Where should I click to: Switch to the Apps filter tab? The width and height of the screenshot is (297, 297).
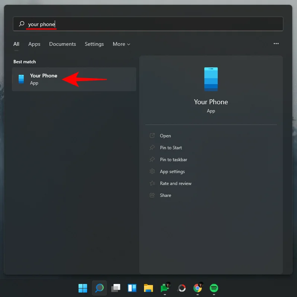pos(34,44)
